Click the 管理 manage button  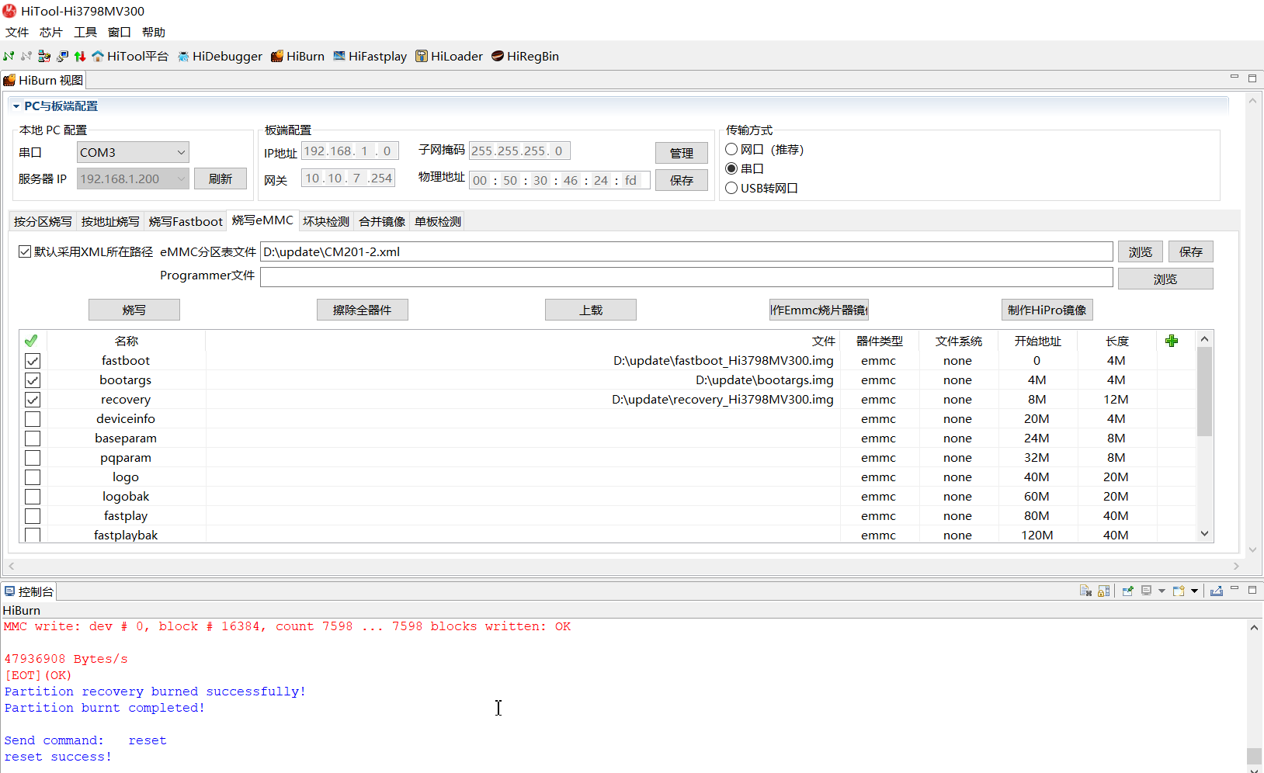(x=682, y=153)
